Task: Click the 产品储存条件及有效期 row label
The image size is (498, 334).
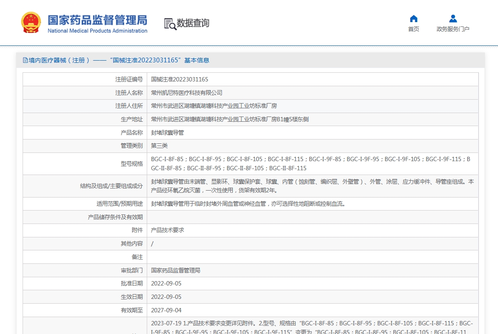Action: coord(115,217)
